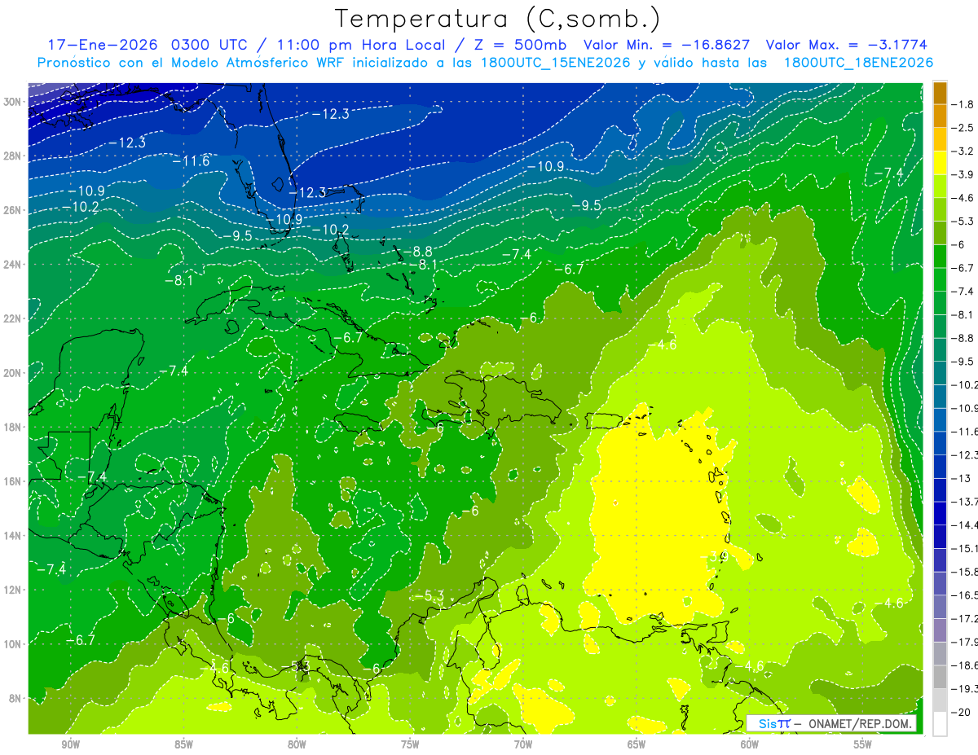Click the -3.9 contour label on the map
The image size is (978, 755).
(x=714, y=556)
